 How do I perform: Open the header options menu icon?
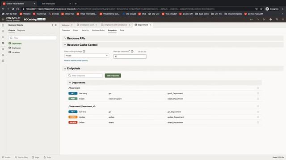coord(283,20)
